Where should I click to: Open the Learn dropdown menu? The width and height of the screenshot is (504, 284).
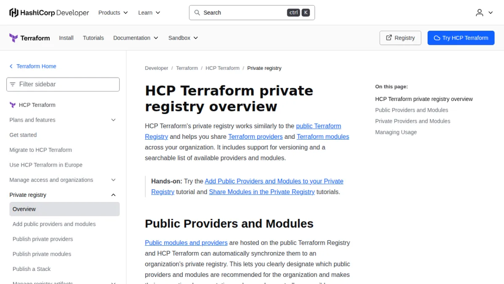click(149, 13)
